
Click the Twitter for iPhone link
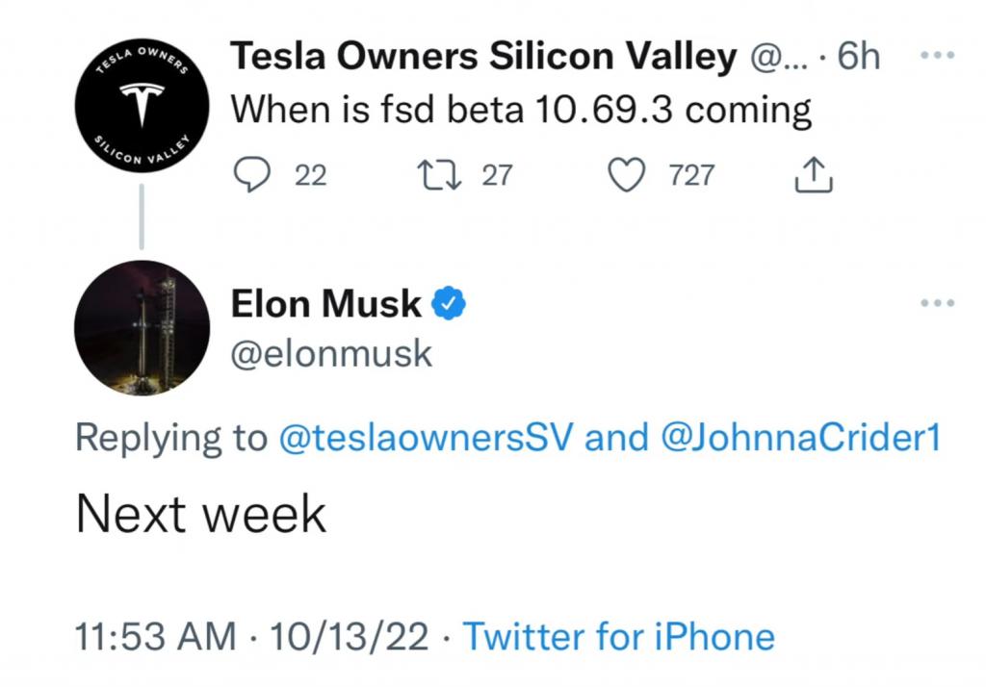(x=619, y=636)
